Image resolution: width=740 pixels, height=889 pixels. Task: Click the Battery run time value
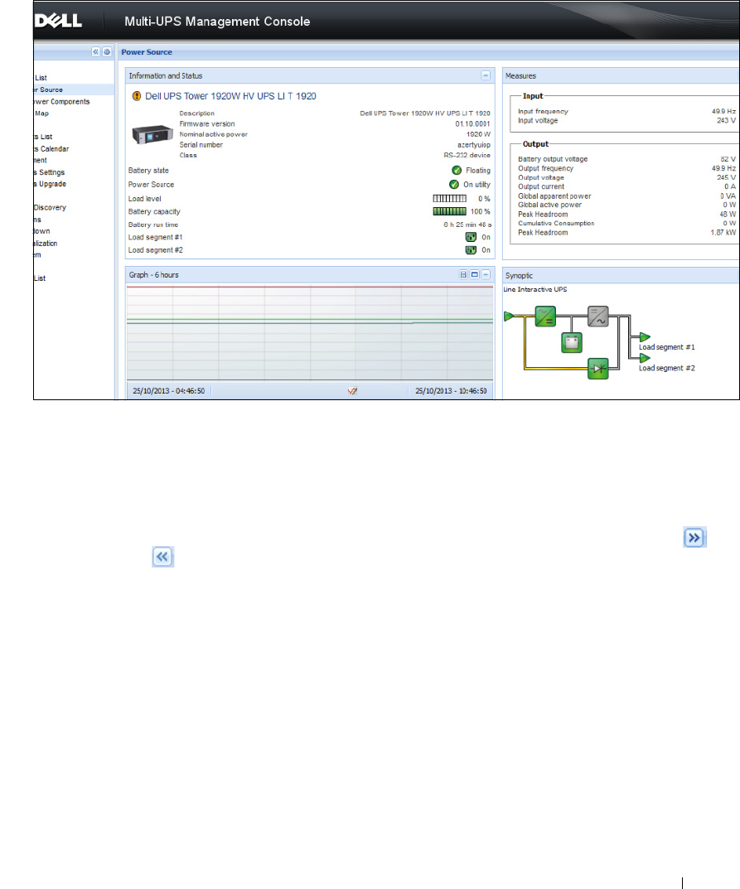click(x=468, y=225)
